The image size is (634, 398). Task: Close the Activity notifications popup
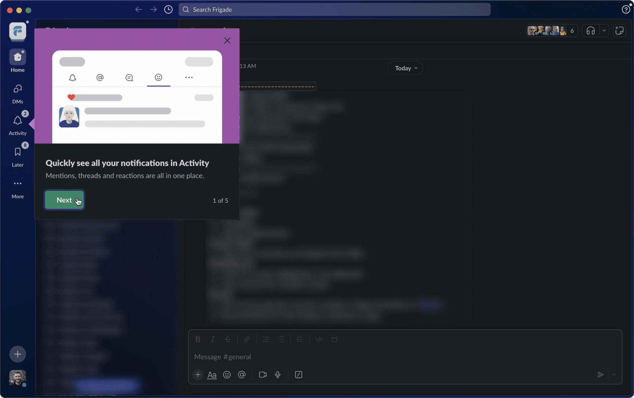[227, 41]
